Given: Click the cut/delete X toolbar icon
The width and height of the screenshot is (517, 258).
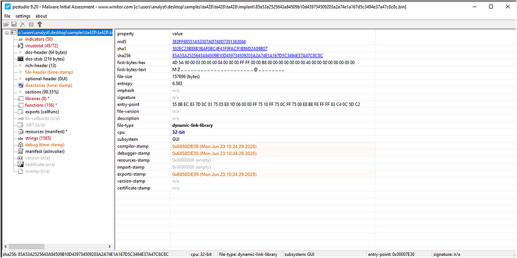Looking at the screenshot, I should pos(22,24).
